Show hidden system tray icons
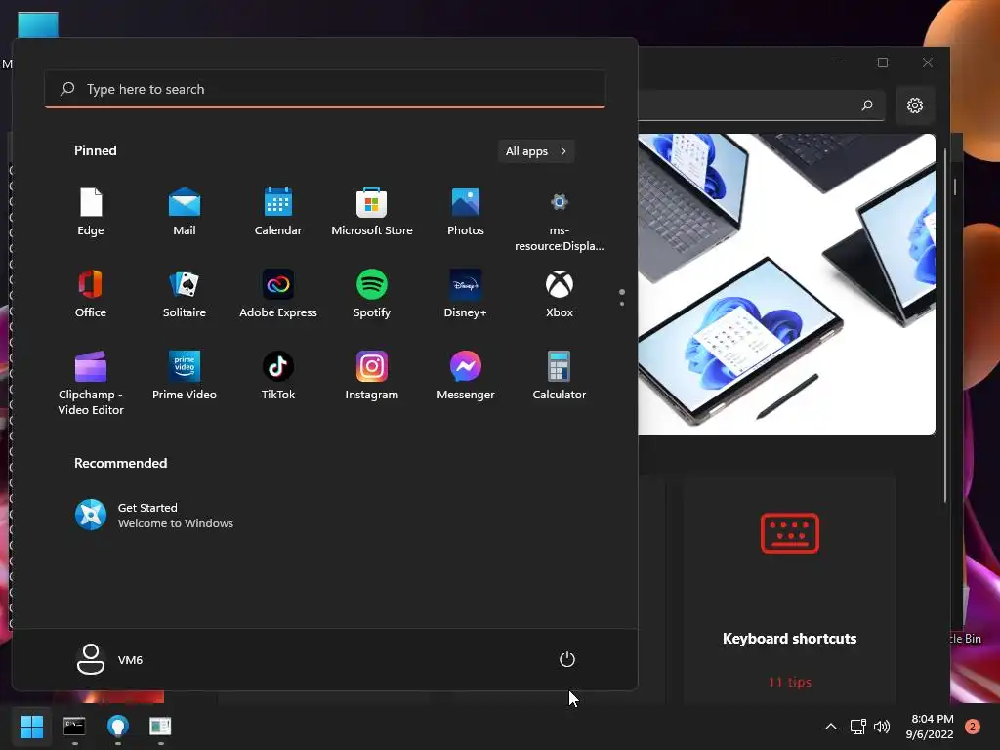 coord(831,727)
